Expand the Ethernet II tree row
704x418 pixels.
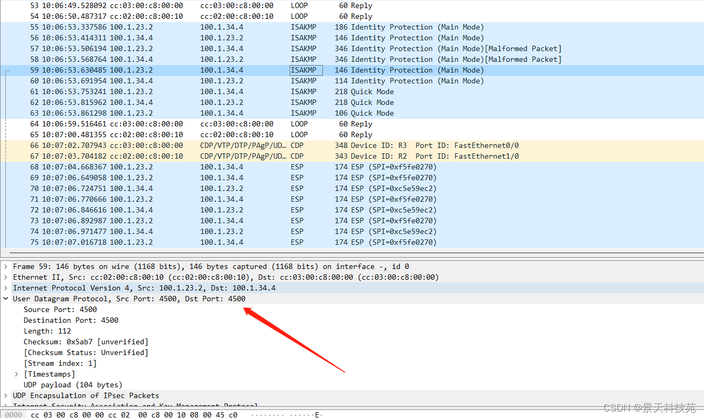coord(5,277)
